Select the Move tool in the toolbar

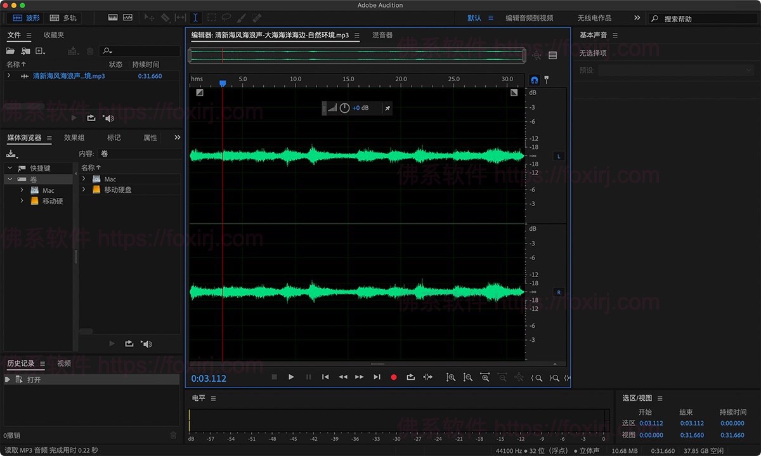pyautogui.click(x=150, y=17)
